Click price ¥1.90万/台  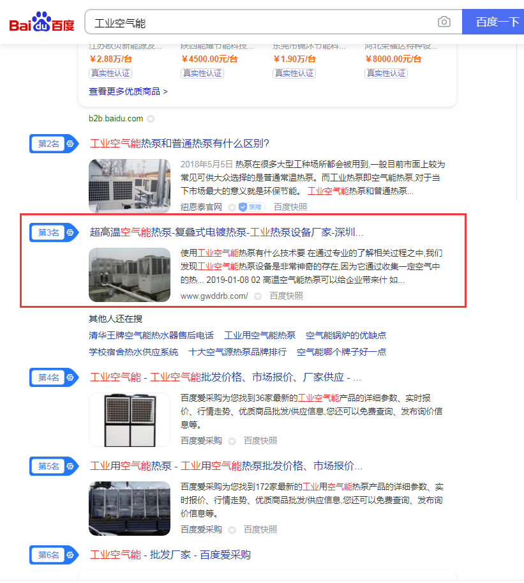click(x=294, y=59)
